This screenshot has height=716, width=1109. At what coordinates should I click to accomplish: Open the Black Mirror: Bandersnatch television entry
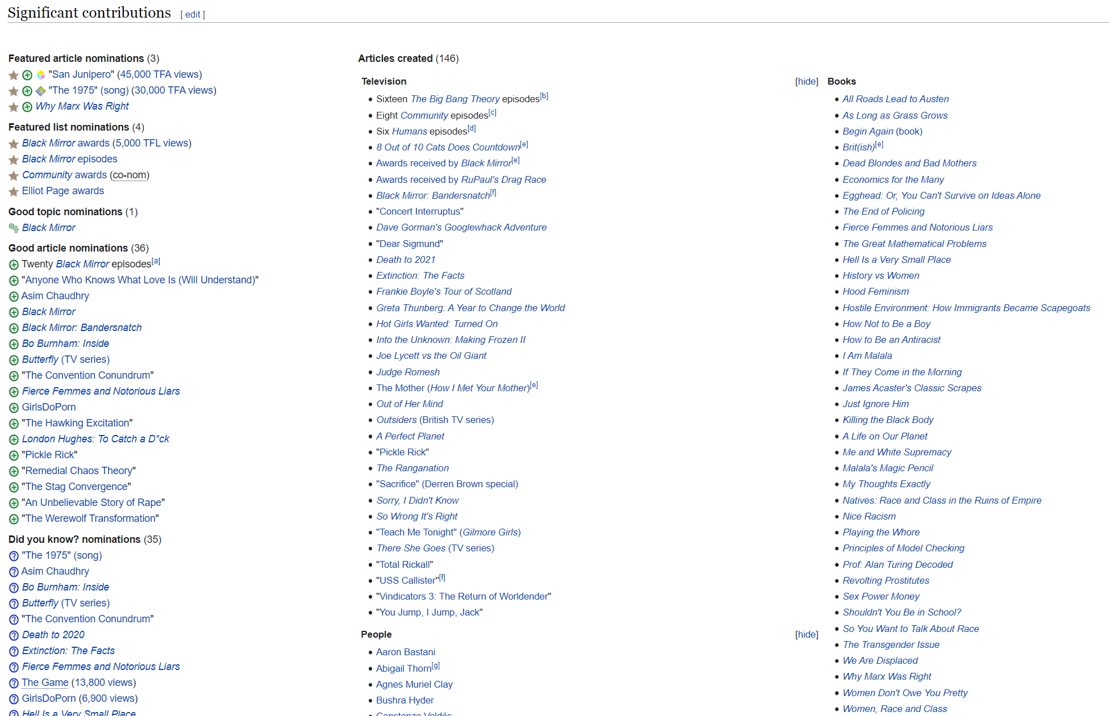(433, 195)
